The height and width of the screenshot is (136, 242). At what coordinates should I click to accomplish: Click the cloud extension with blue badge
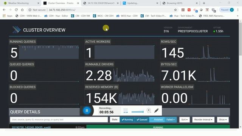(x=195, y=10)
